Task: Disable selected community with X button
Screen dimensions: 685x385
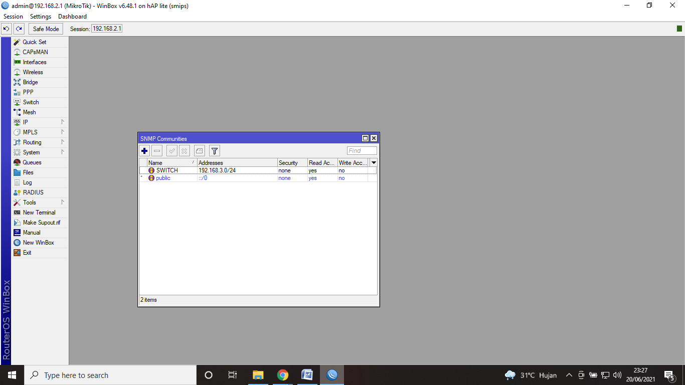Action: [x=185, y=151]
